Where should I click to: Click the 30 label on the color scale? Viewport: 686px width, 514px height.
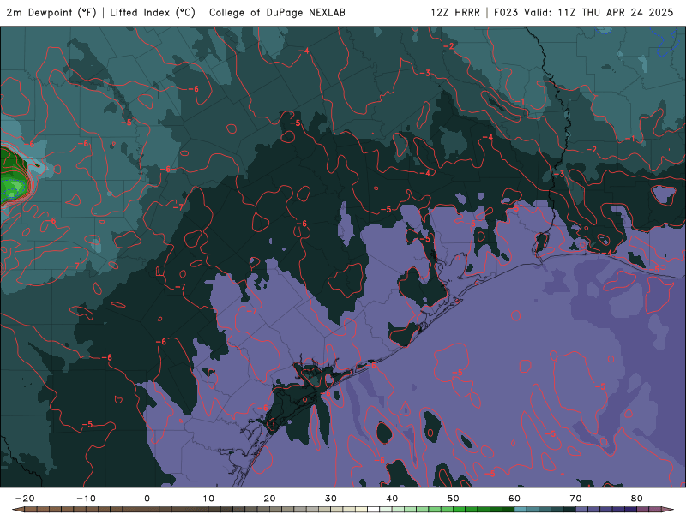click(331, 499)
